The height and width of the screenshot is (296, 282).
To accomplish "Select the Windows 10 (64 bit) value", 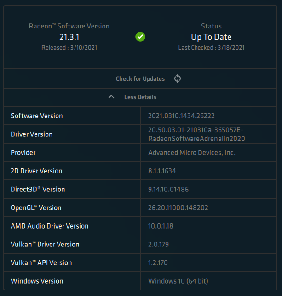I will (178, 281).
